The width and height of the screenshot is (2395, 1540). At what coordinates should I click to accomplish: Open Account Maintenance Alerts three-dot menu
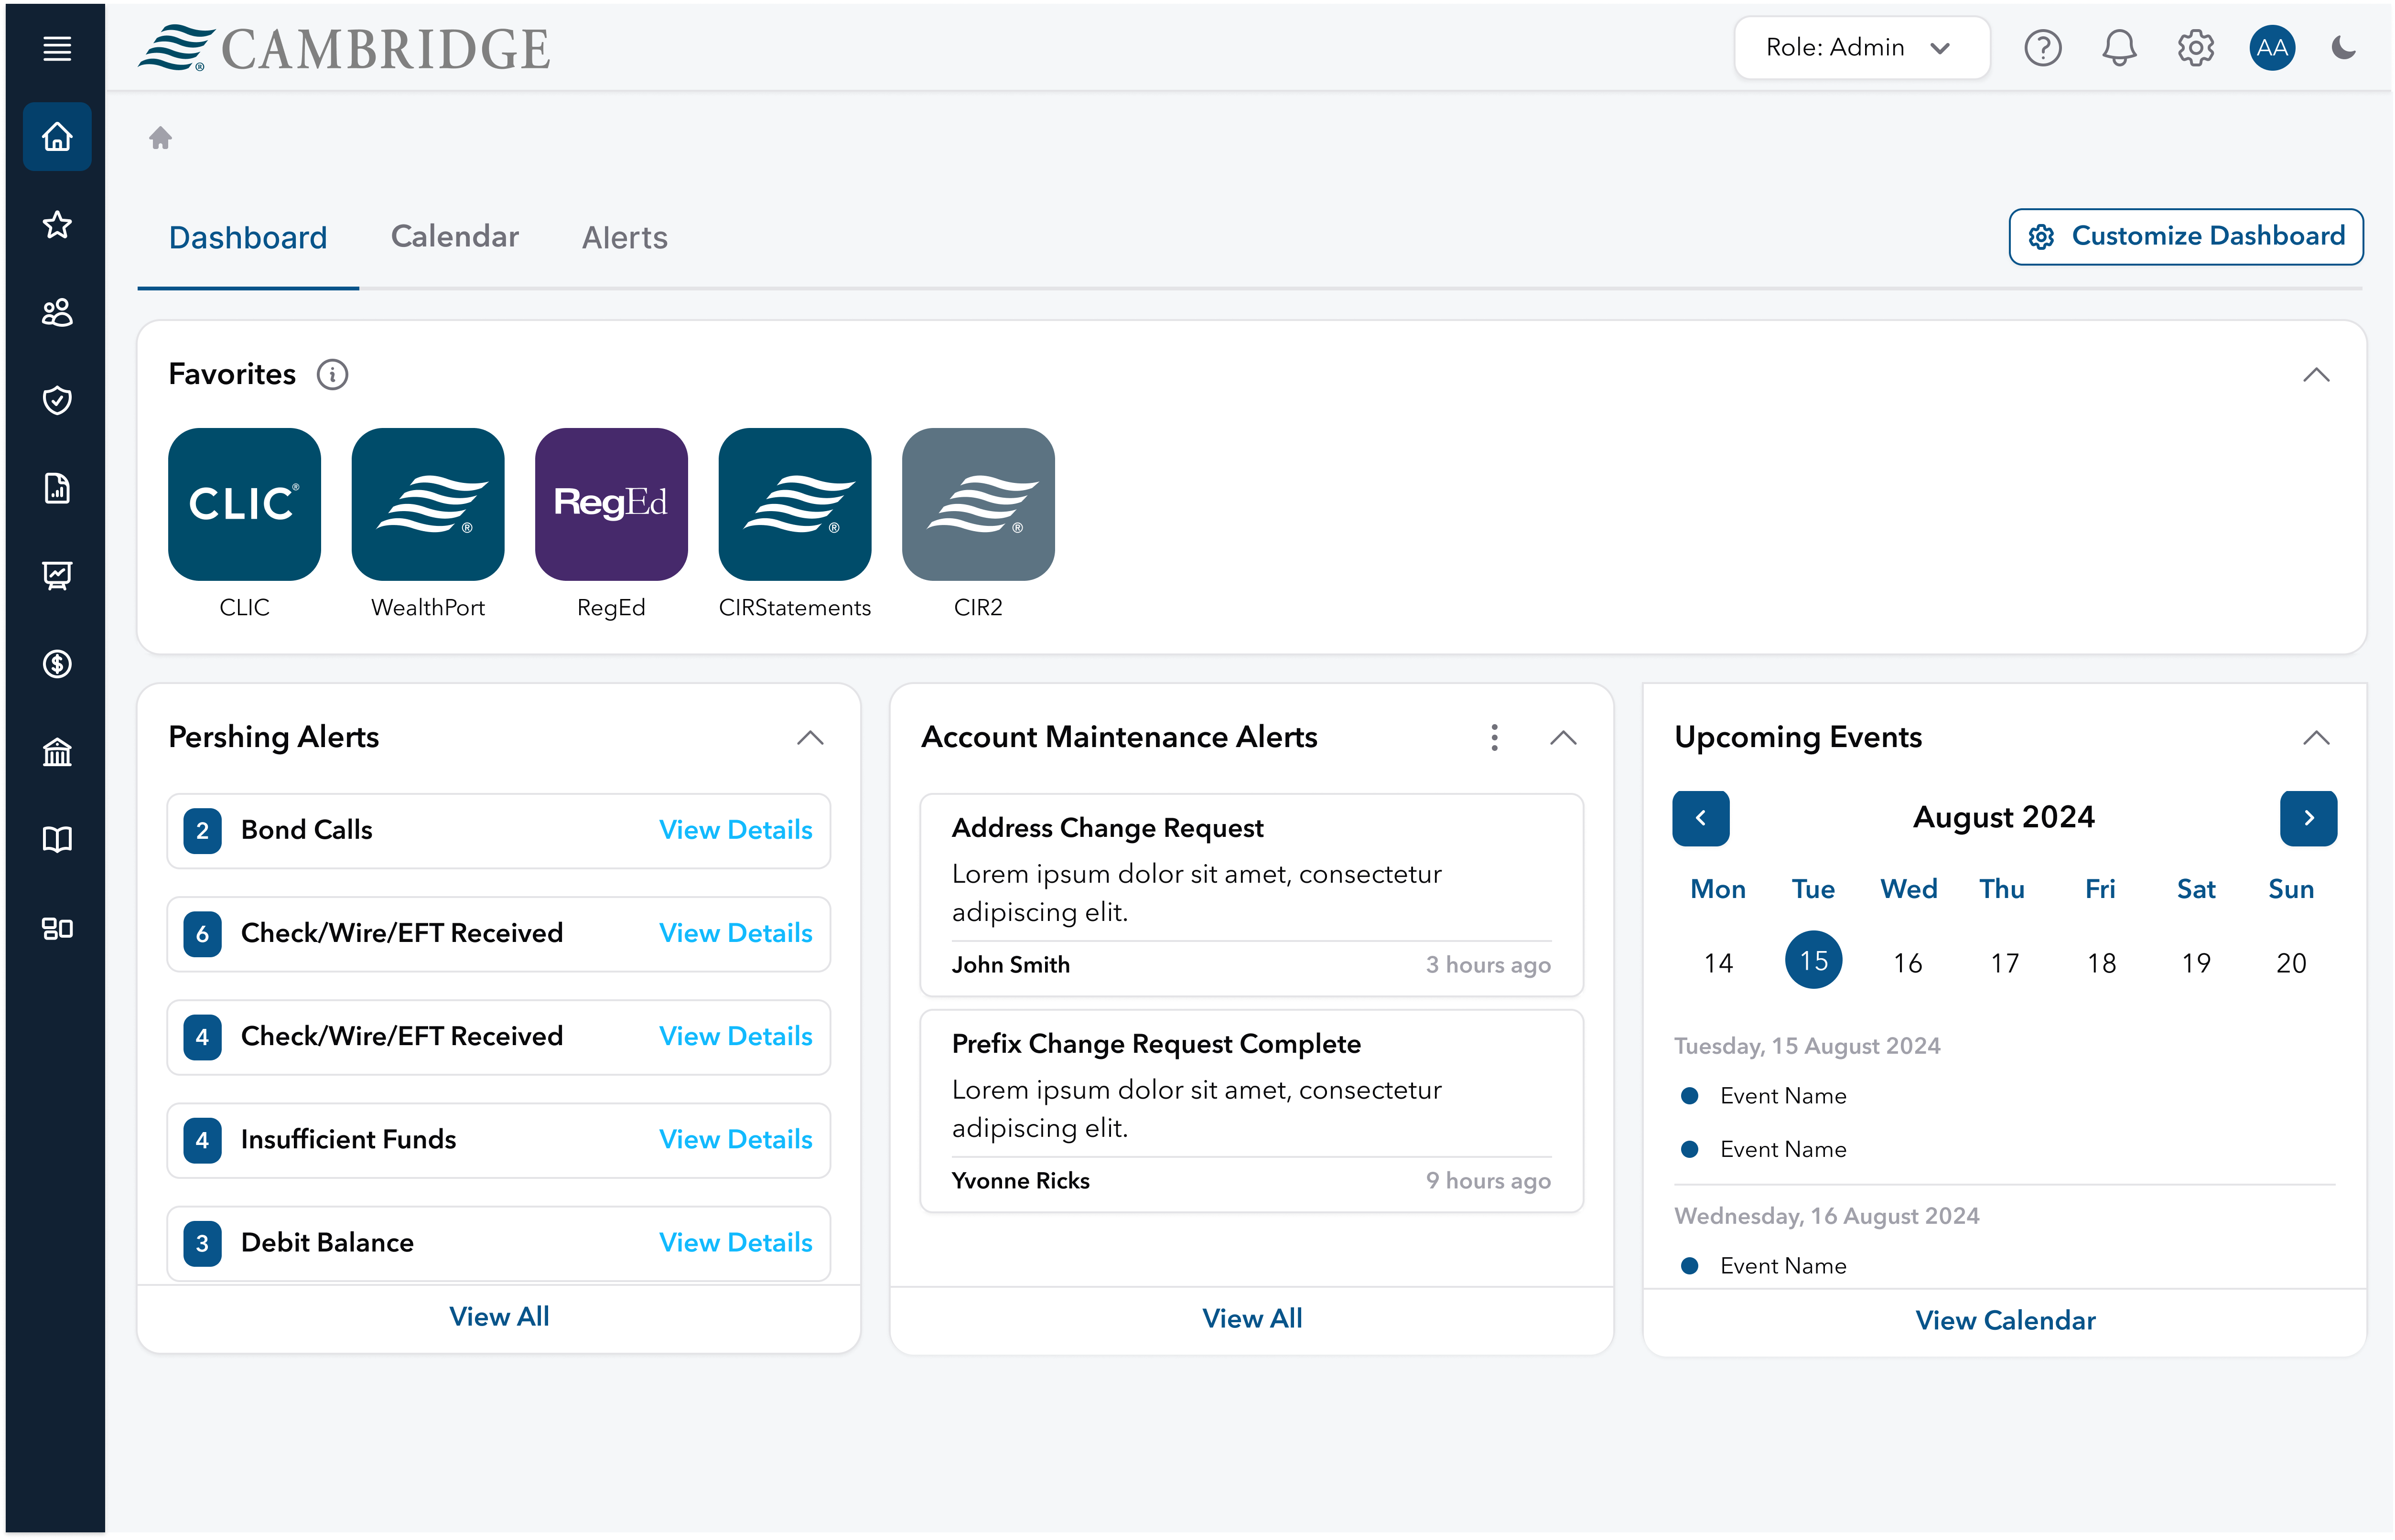coord(1494,738)
